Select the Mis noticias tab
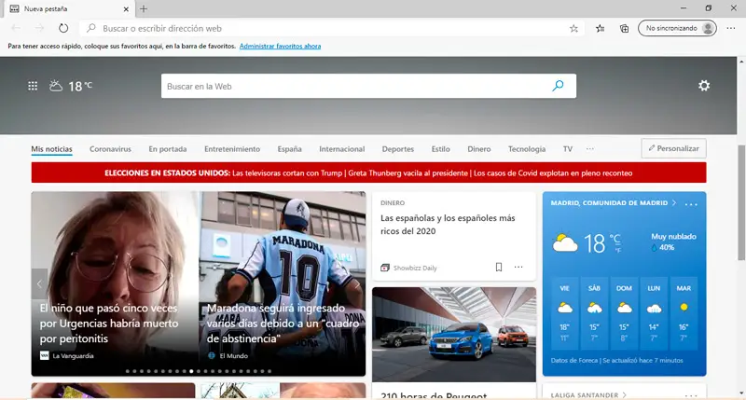746x400 pixels. pyautogui.click(x=51, y=149)
